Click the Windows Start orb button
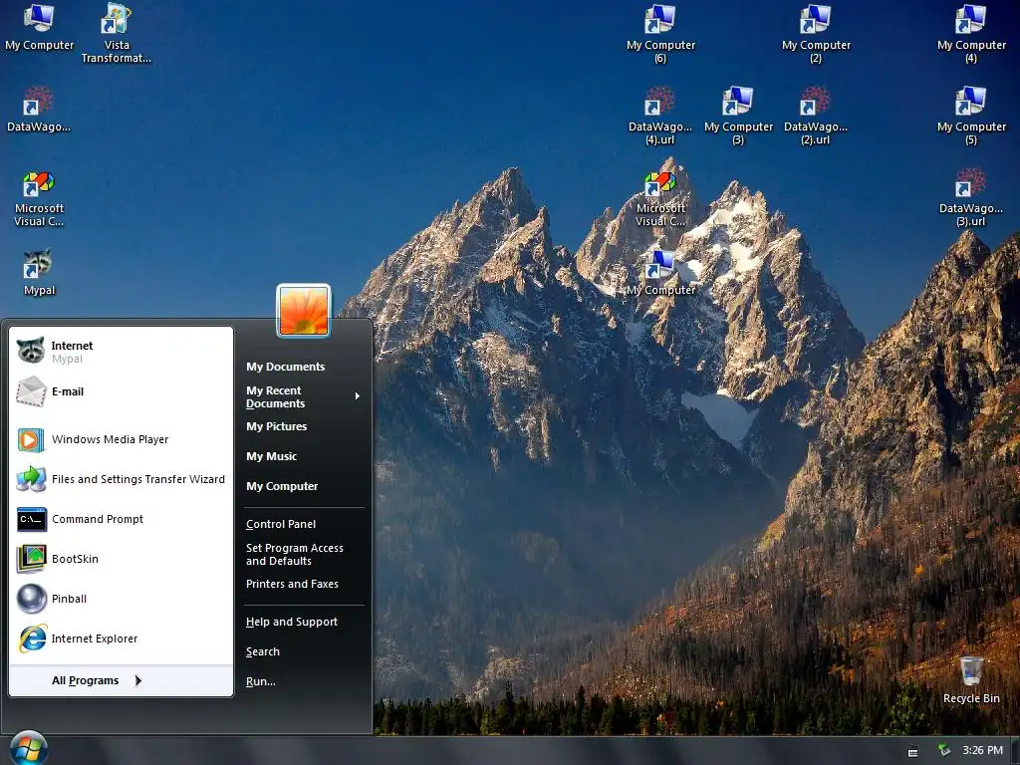Screen dimensions: 1020x765 point(29,748)
